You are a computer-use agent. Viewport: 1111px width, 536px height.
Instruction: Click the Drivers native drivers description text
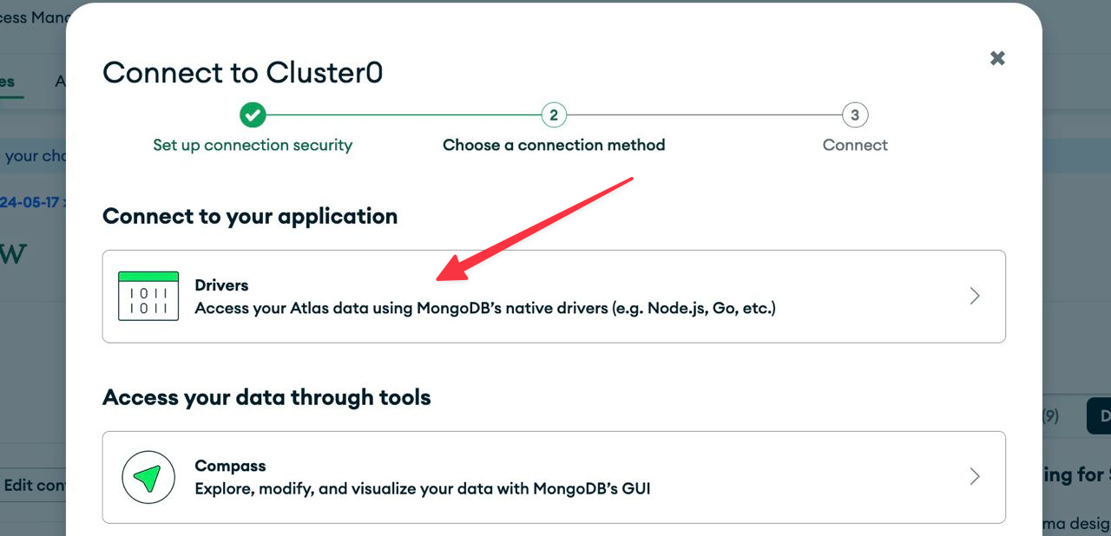tap(484, 308)
